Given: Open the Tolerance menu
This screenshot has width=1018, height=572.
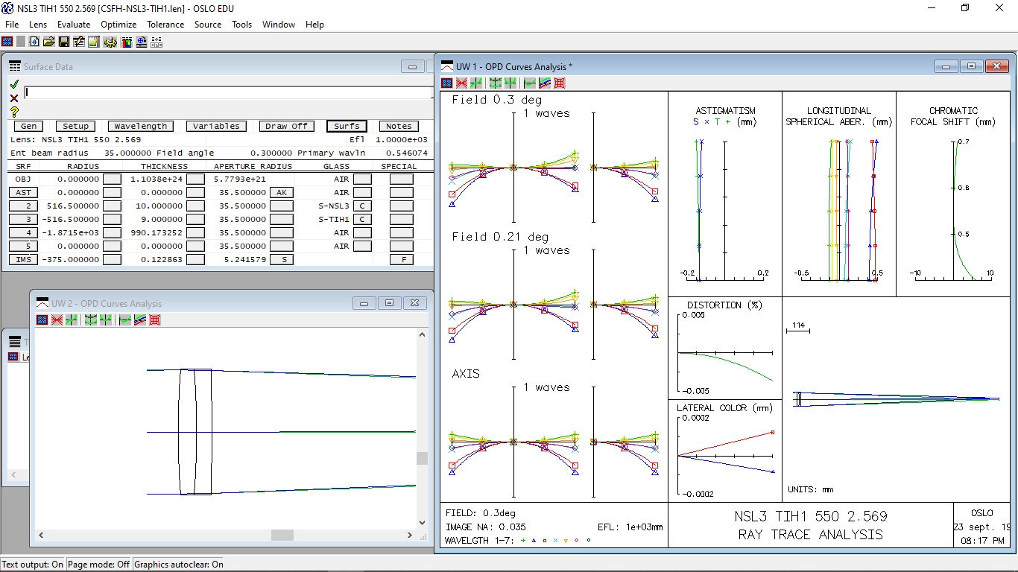Looking at the screenshot, I should click(165, 24).
